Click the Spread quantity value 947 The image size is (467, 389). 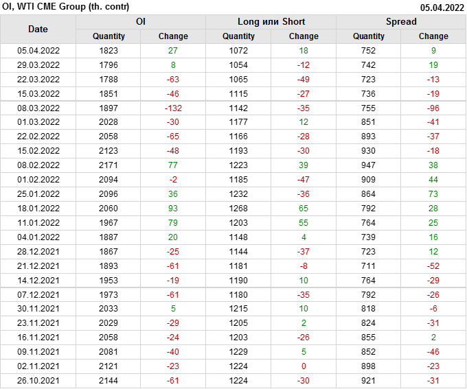pyautogui.click(x=369, y=165)
